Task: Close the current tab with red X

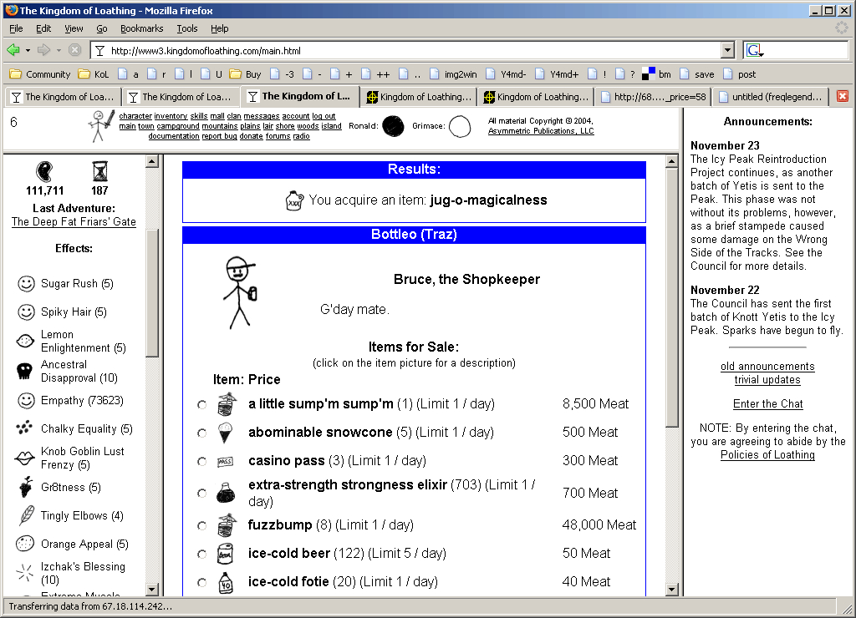Action: 843,96
